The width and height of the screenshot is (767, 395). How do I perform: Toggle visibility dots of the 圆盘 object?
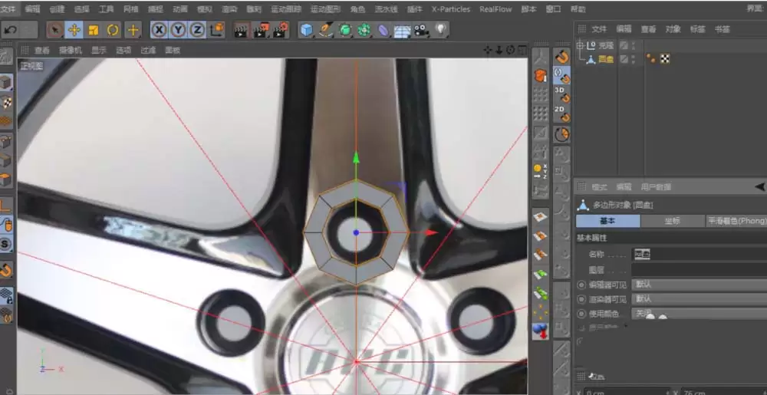point(634,59)
